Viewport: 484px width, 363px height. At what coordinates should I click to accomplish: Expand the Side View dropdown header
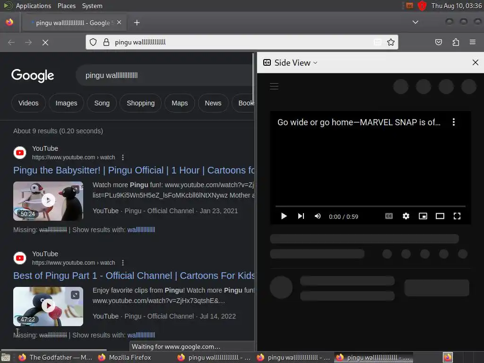(290, 63)
